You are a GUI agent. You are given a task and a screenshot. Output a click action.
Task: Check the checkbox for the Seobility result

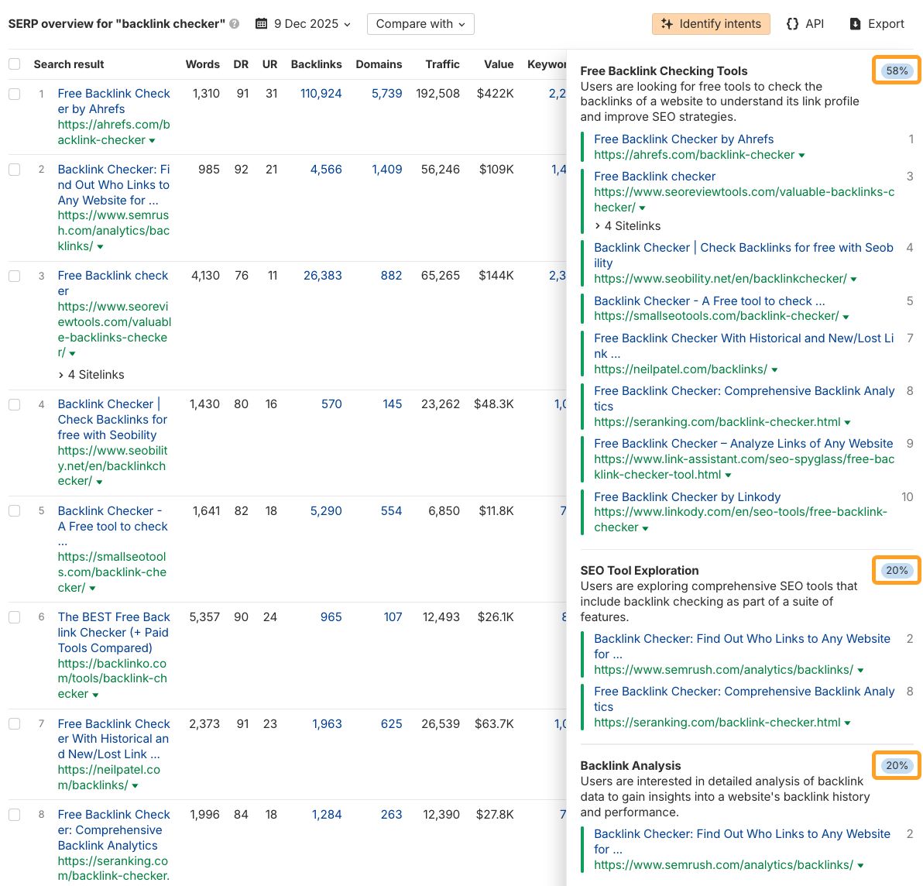coord(14,402)
